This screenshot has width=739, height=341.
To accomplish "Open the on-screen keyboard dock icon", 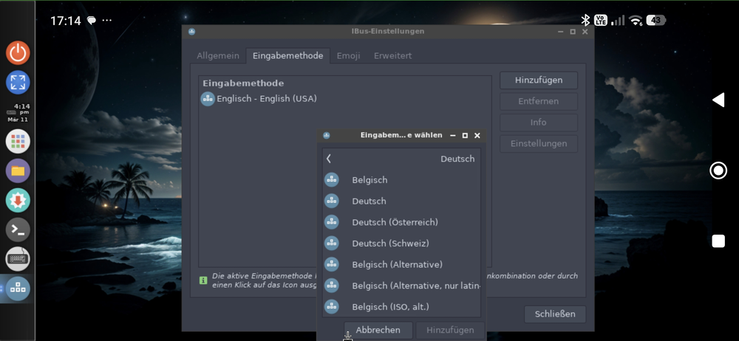I will (18, 259).
